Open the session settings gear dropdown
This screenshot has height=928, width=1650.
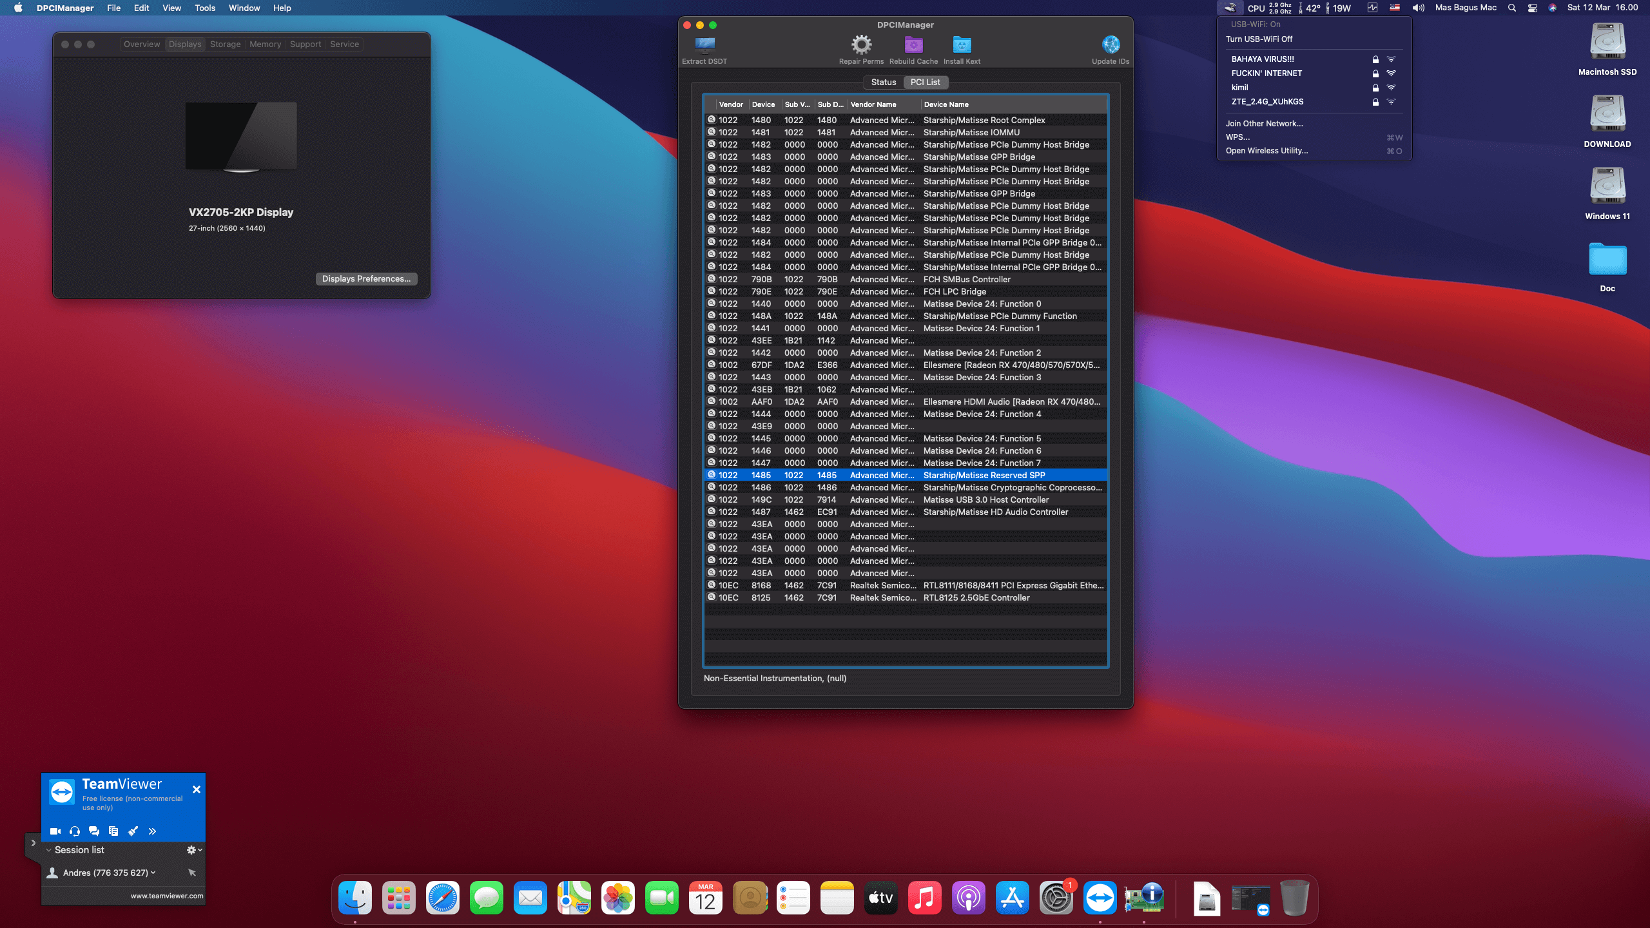[x=193, y=850]
